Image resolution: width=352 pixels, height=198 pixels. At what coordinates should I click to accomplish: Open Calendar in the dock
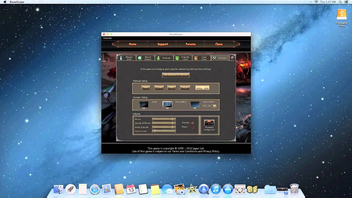point(131,189)
